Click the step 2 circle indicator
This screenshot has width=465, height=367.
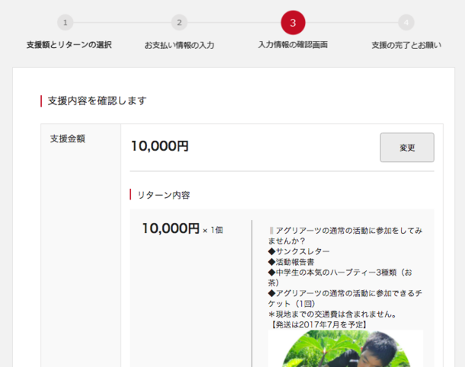pos(179,23)
